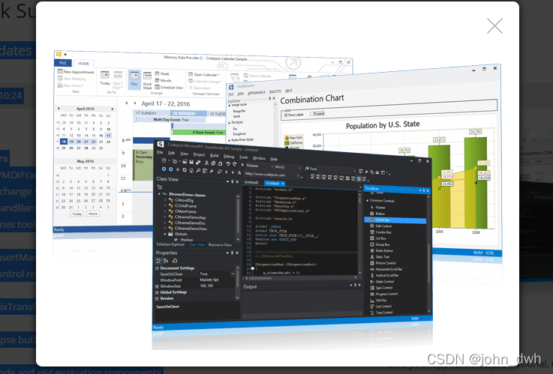The height and width of the screenshot is (374, 553).
Task: Open SaveOnClose True value dropdown
Action: (233, 274)
